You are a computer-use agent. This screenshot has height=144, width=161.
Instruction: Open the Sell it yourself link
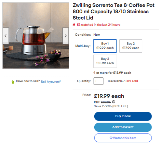pos(51,82)
